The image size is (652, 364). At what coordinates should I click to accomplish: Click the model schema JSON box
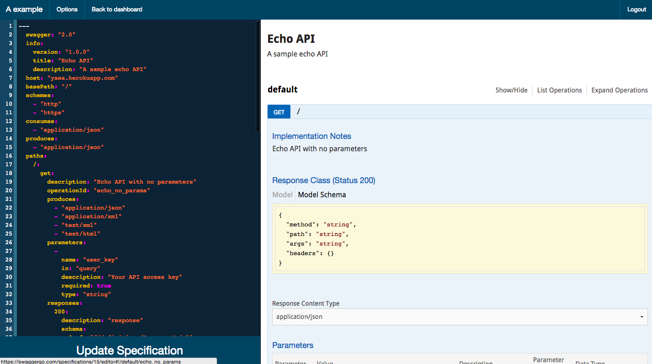pos(460,239)
